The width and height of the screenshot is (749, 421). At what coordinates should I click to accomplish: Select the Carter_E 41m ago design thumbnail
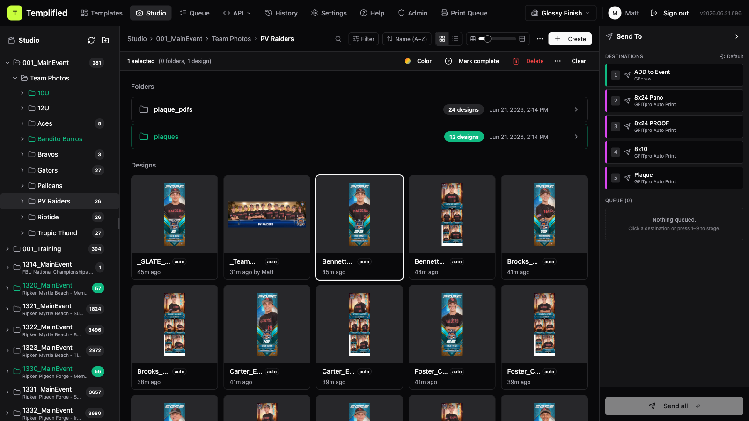tap(267, 325)
